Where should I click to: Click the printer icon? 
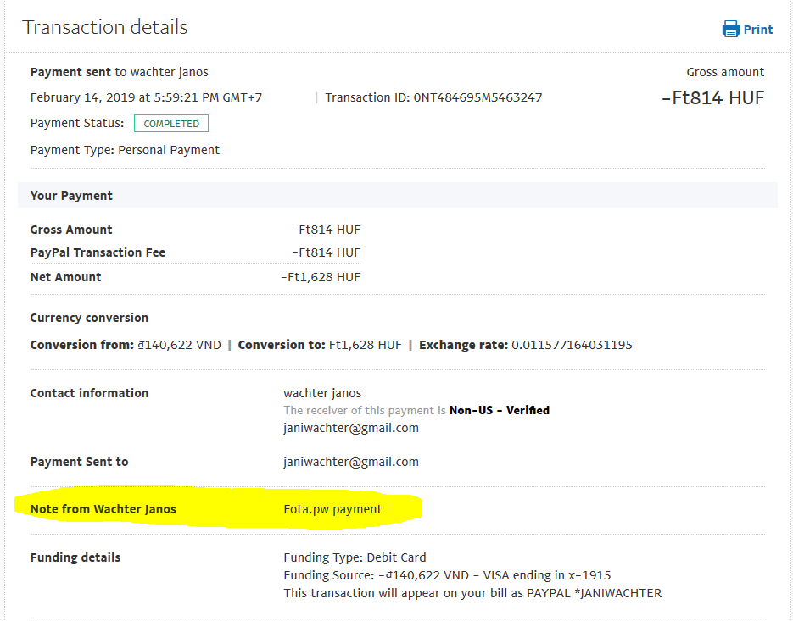[x=730, y=30]
